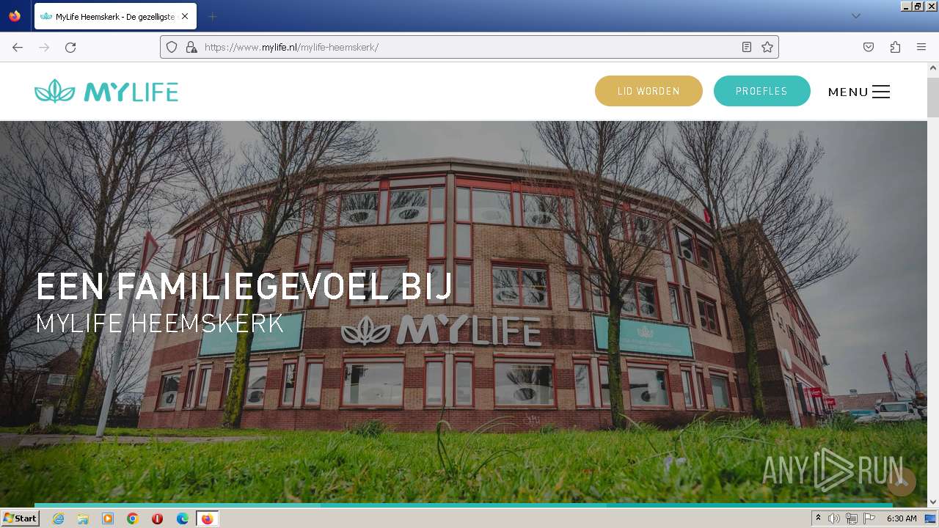Open the site MENU hamburger
The image size is (939, 528).
pyautogui.click(x=859, y=92)
